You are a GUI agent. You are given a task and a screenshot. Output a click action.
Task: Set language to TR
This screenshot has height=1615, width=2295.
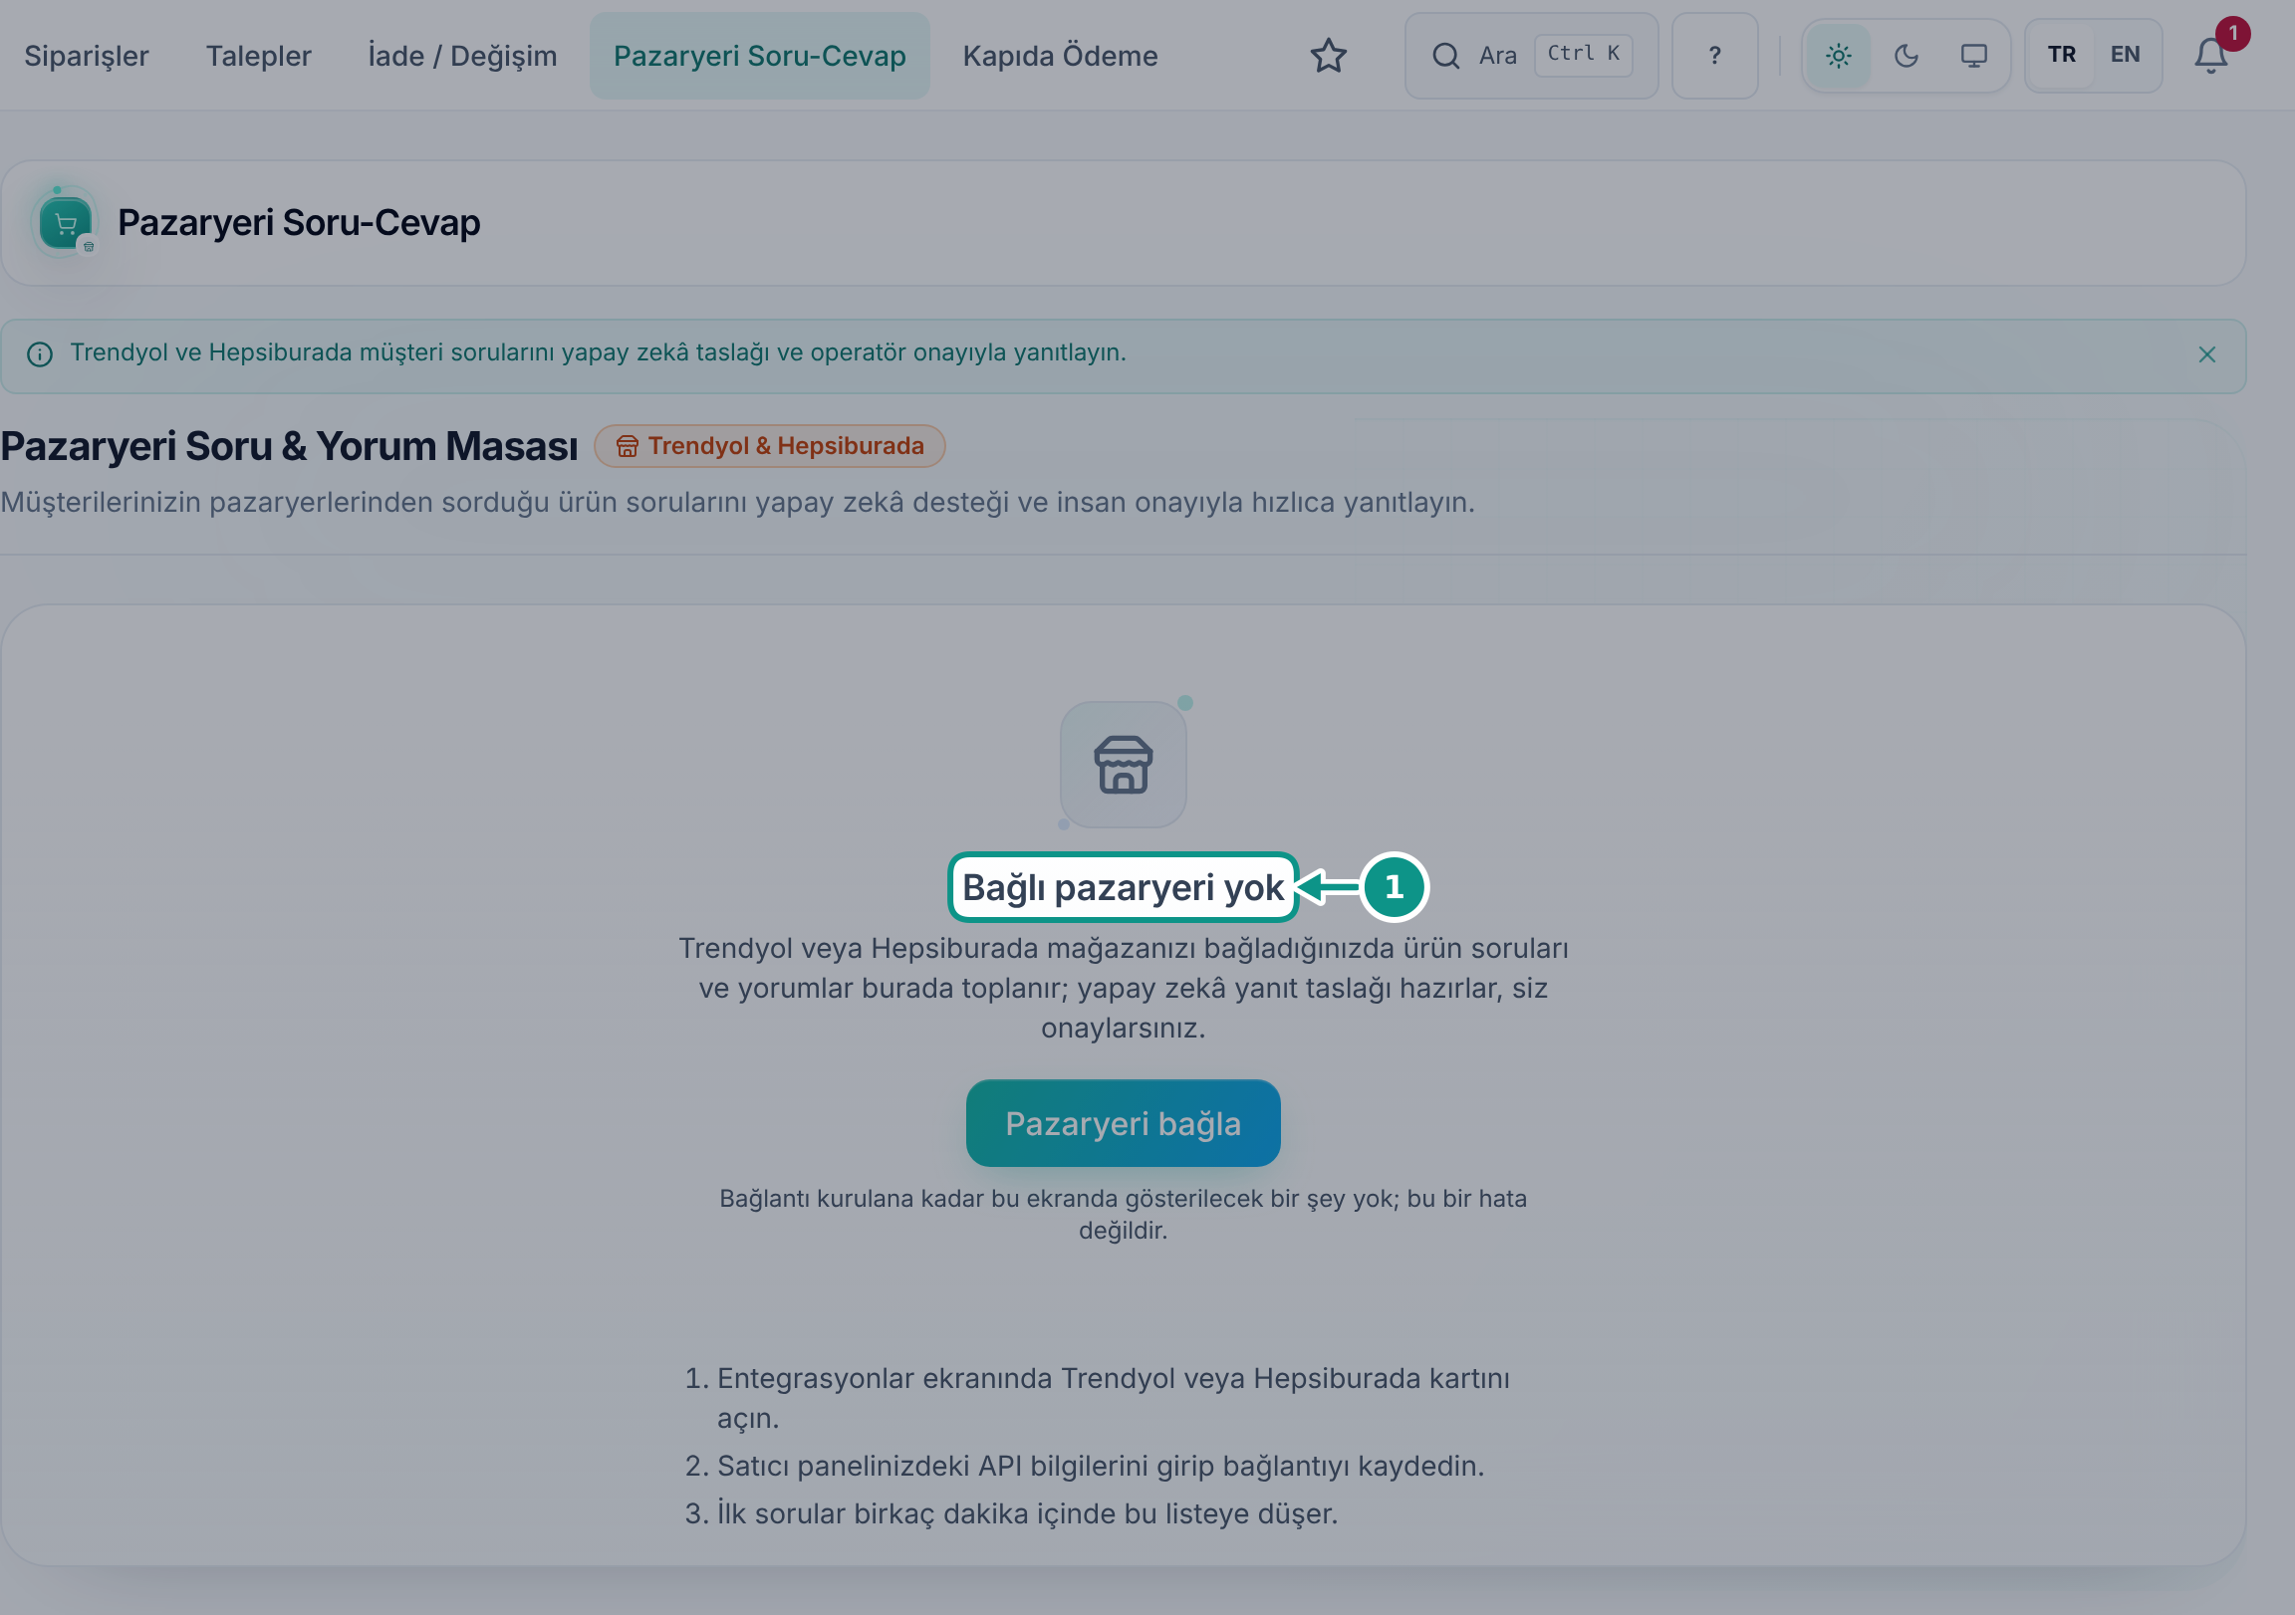[2061, 55]
